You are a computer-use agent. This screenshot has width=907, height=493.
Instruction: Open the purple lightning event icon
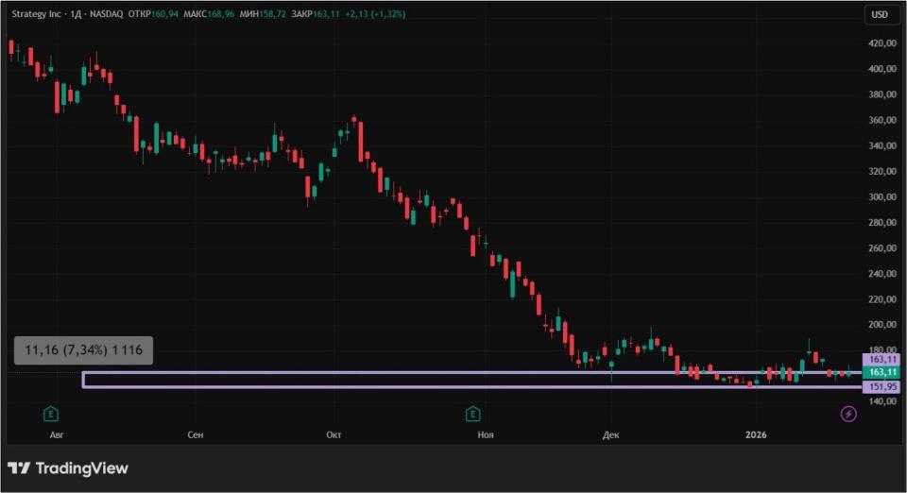point(848,414)
